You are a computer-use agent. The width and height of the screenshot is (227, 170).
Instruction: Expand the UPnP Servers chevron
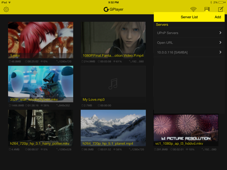(x=220, y=33)
